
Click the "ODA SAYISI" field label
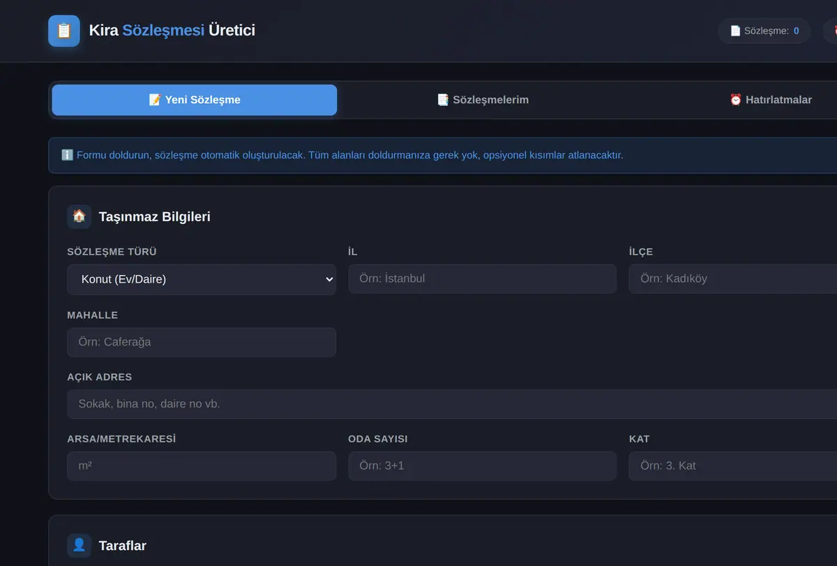click(x=378, y=439)
